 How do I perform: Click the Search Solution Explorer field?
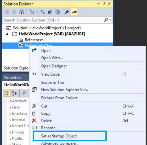(53, 20)
